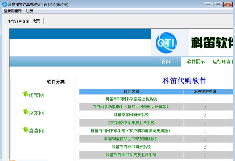
Task: Maximize the 科笛淘宝订单获取软件 window
Action: coord(218,5)
